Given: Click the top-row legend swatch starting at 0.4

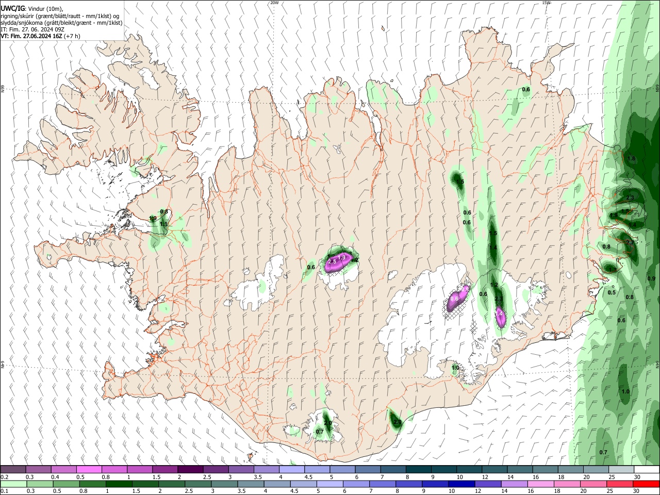Looking at the screenshot, I should pos(63,469).
